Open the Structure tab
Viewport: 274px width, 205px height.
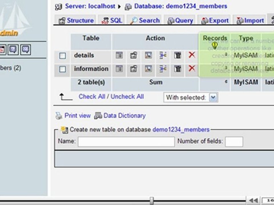(x=76, y=20)
